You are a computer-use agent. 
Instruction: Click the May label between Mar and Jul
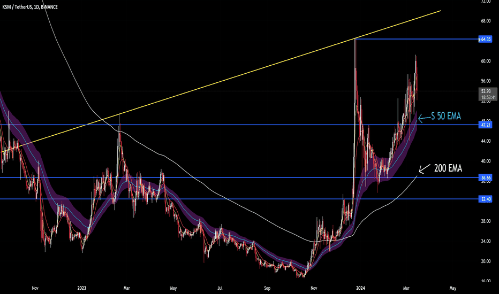pyautogui.click(x=173, y=288)
